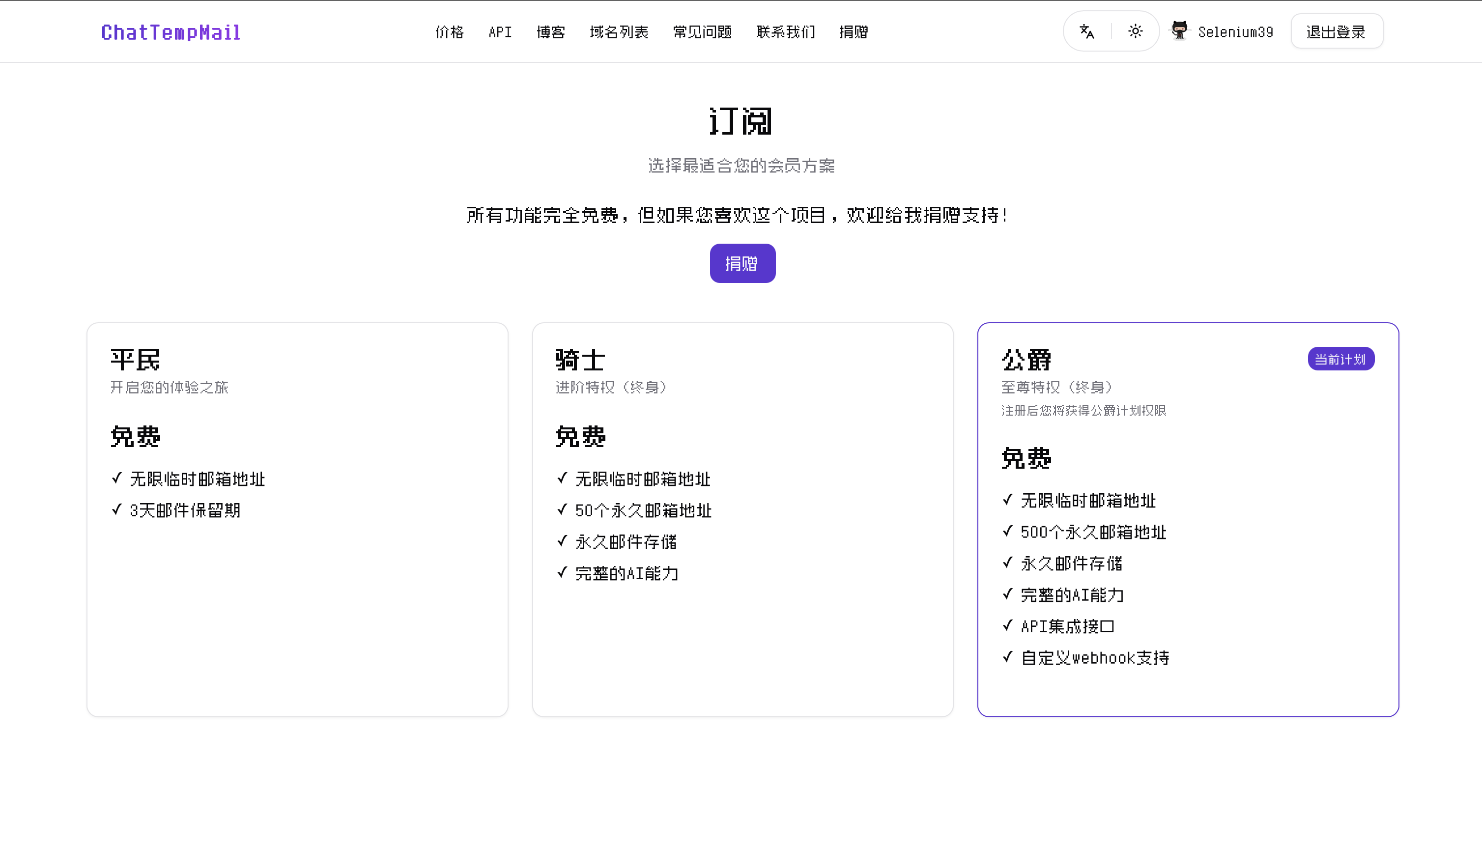Image resolution: width=1482 pixels, height=845 pixels.
Task: Select the 骑士 plan card title
Action: pos(580,360)
